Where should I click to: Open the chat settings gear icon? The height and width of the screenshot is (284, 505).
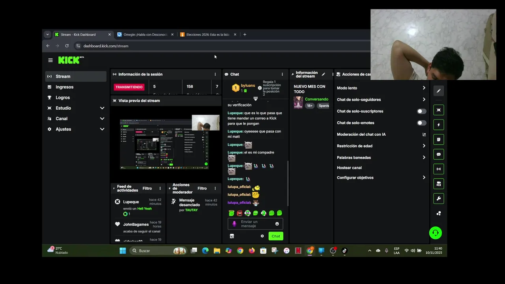click(262, 236)
